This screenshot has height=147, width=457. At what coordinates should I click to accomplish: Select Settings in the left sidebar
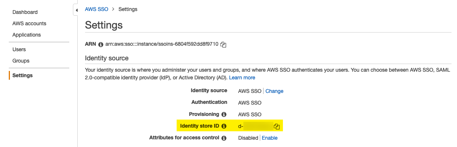pyautogui.click(x=22, y=75)
